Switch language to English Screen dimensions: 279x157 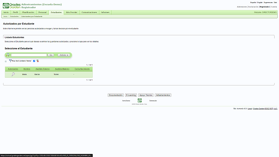click(x=260, y=3)
